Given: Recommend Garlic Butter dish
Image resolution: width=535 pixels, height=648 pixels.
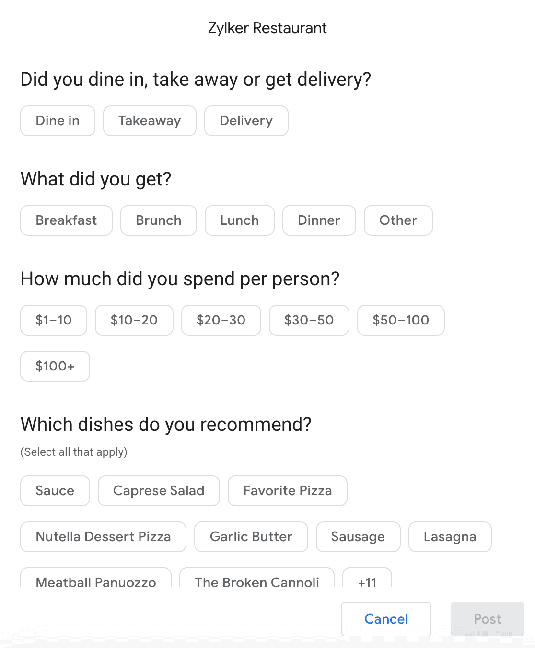Looking at the screenshot, I should coord(251,537).
